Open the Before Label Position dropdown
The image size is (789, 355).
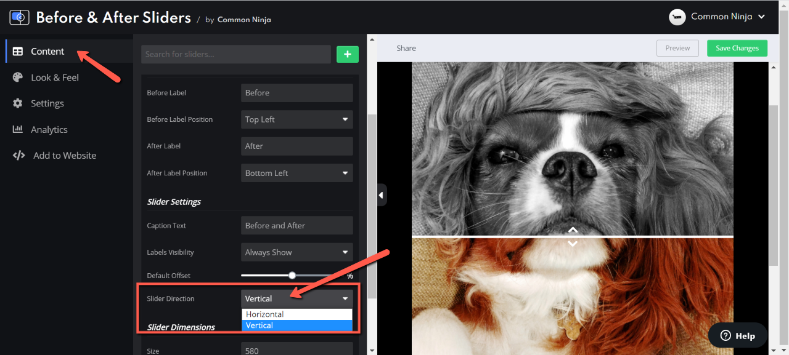(x=296, y=119)
